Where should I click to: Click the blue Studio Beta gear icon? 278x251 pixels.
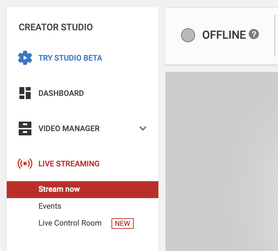pyautogui.click(x=25, y=58)
